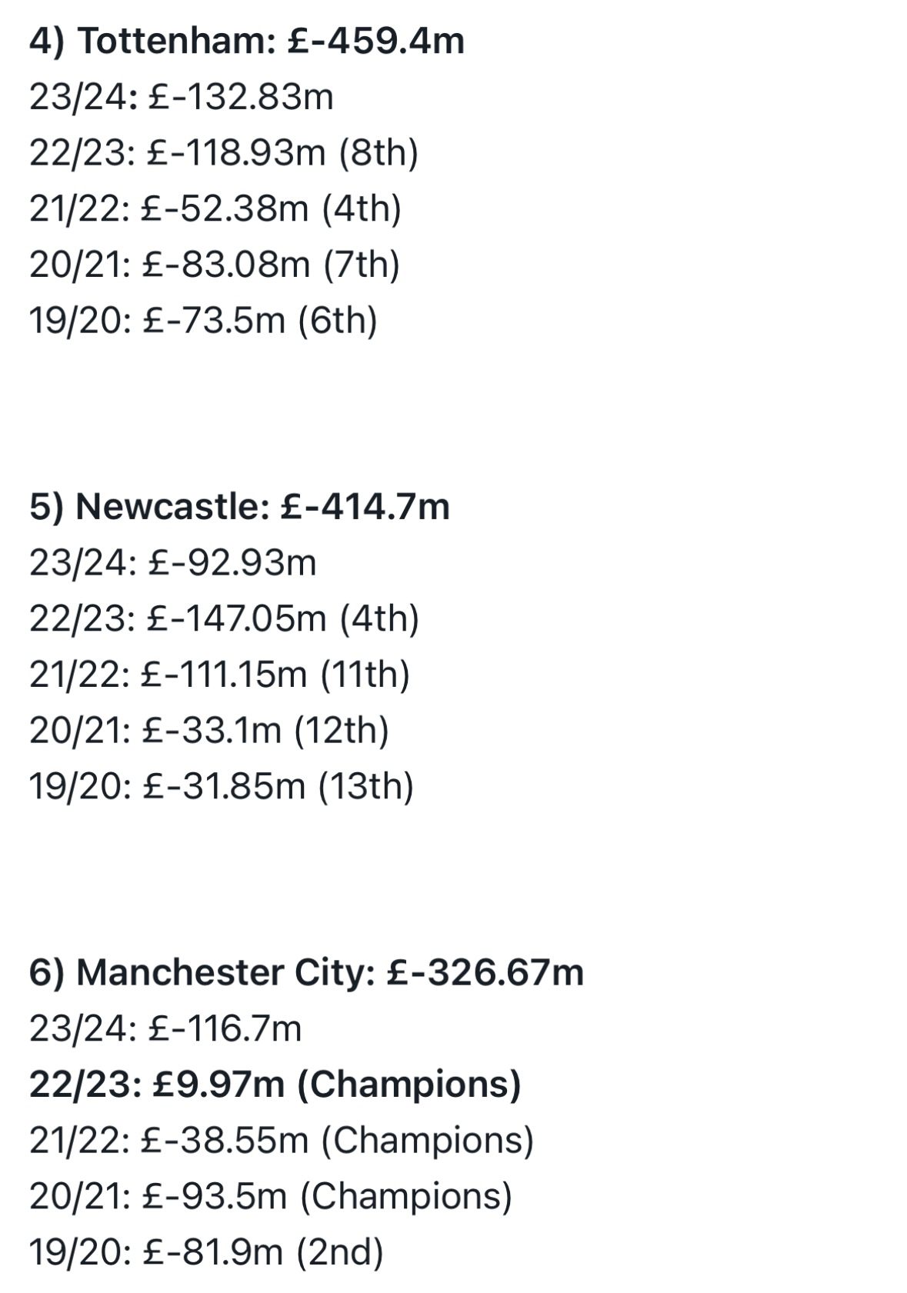Viewport: 907px width, 1293px height.
Task: Select Tottenham 20/21 £-83.08m (7th) line
Action: (x=215, y=265)
